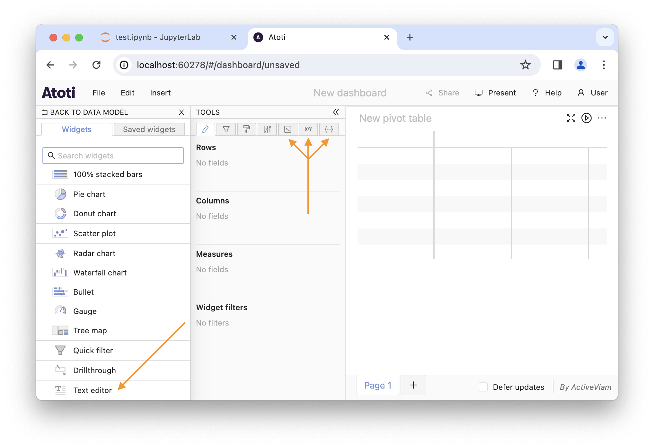Expand the browser tab search dropdown
The height and width of the screenshot is (448, 654).
(x=605, y=37)
